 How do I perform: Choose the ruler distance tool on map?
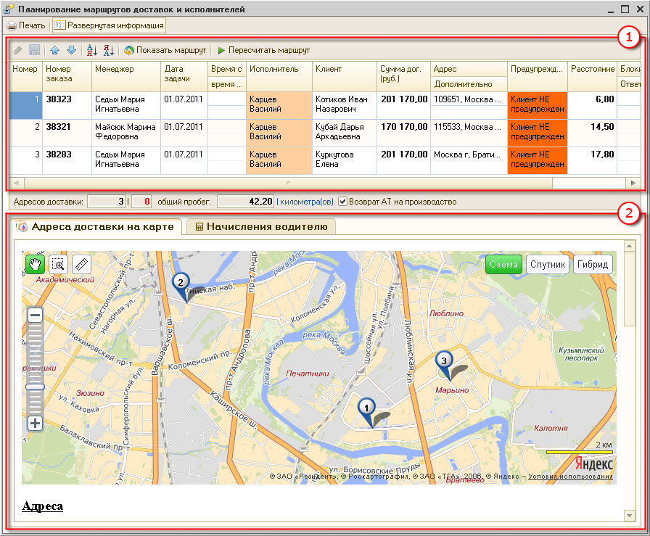81,264
